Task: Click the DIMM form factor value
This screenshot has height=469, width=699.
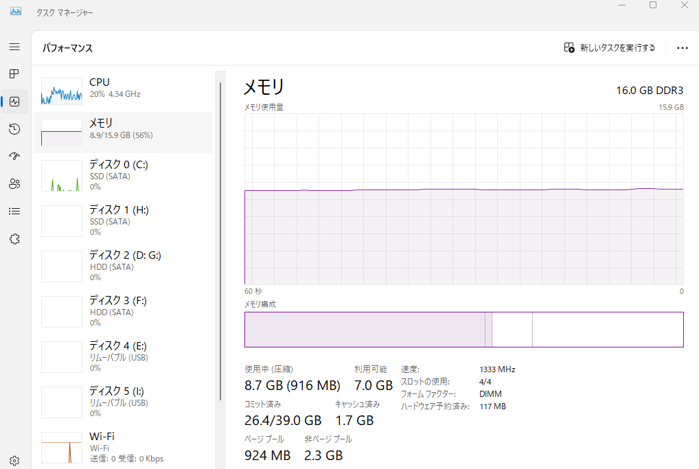Action: [x=490, y=394]
